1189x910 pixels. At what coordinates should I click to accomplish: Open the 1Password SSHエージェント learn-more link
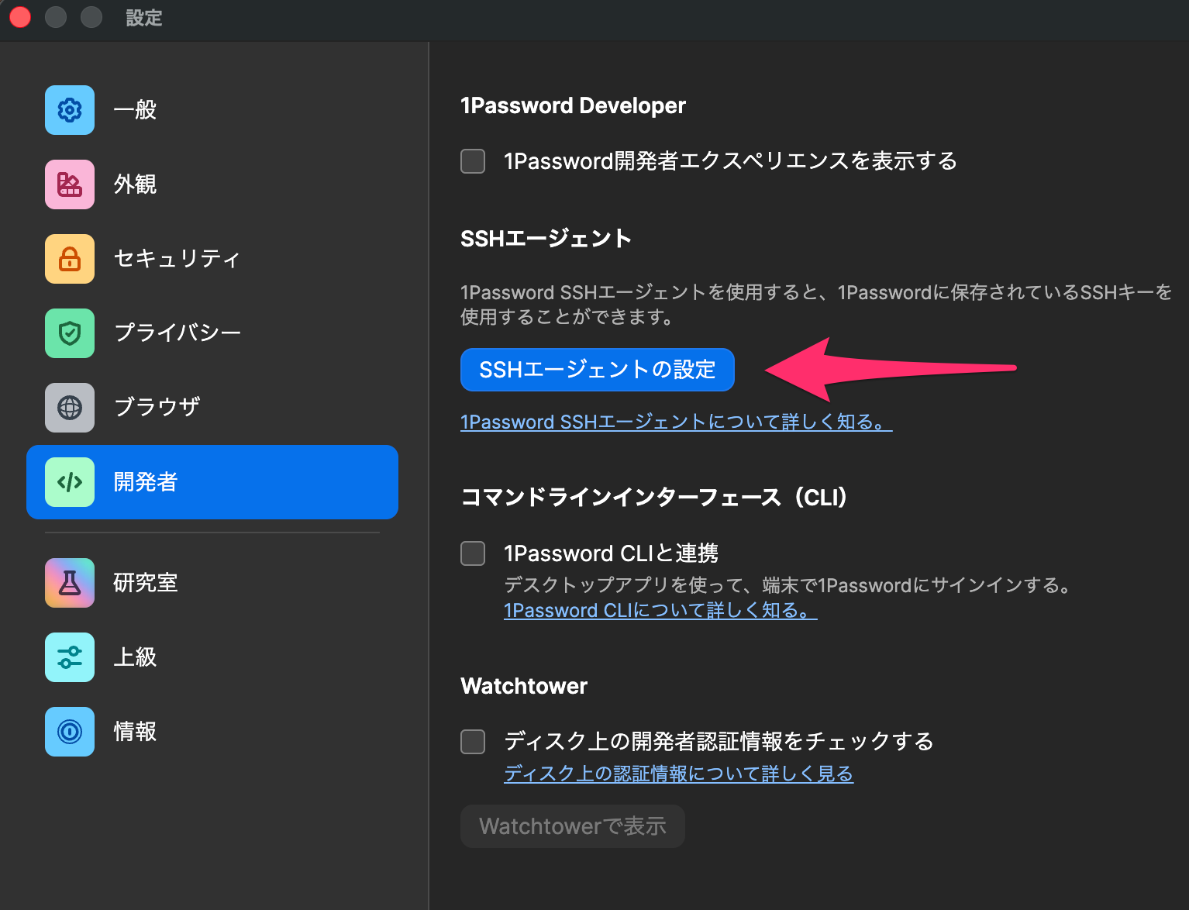(x=675, y=422)
